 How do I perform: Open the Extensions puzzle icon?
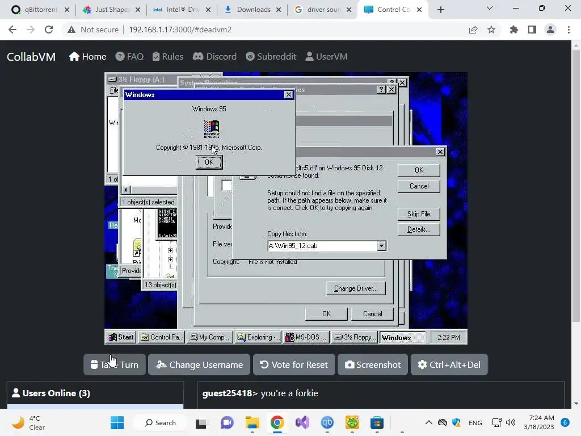click(x=514, y=30)
